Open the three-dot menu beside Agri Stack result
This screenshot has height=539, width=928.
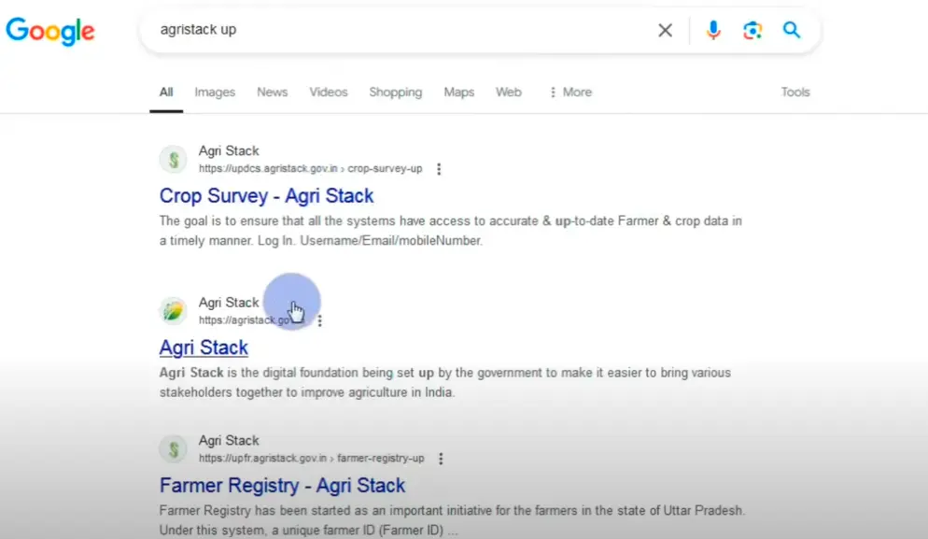320,320
